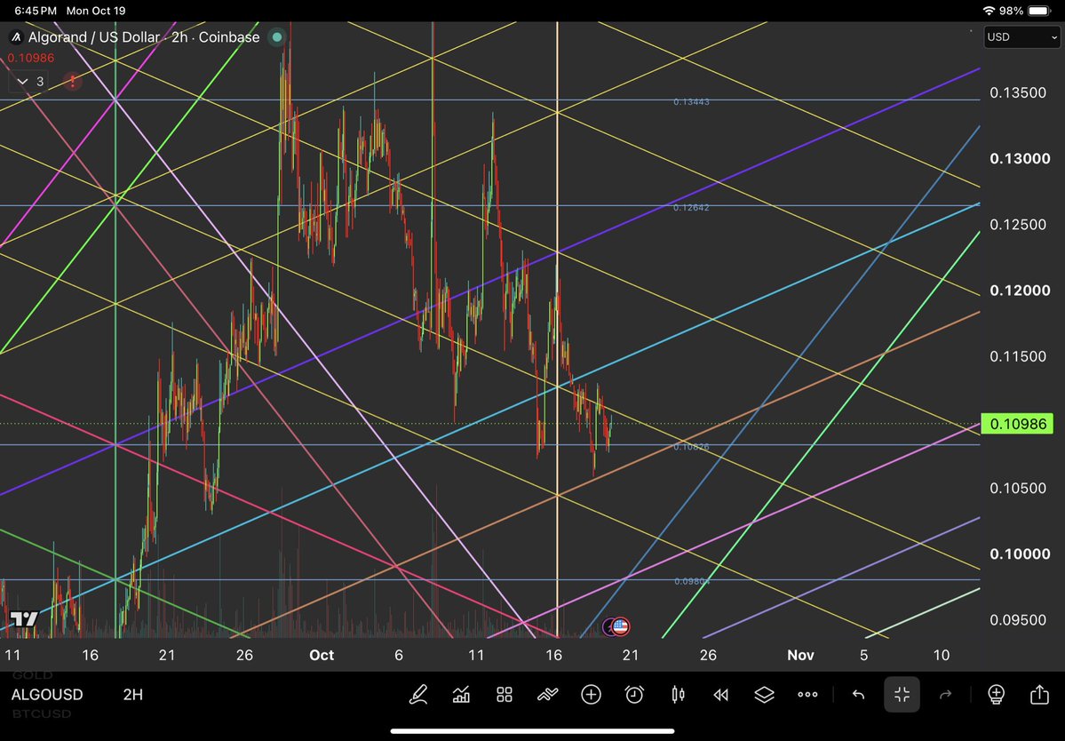Tap the 0.12000 price axis label
The width and height of the screenshot is (1065, 741).
(x=1020, y=290)
